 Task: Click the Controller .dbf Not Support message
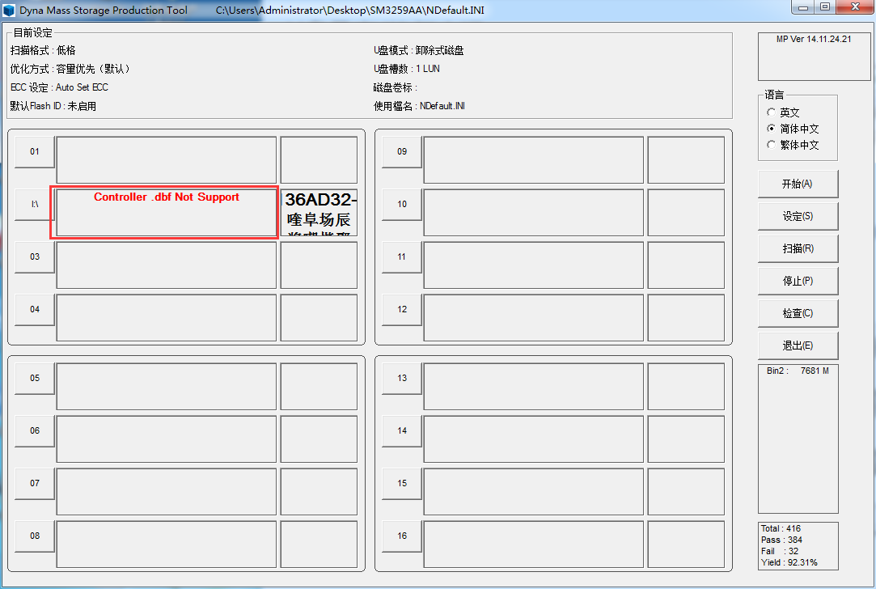click(x=167, y=197)
